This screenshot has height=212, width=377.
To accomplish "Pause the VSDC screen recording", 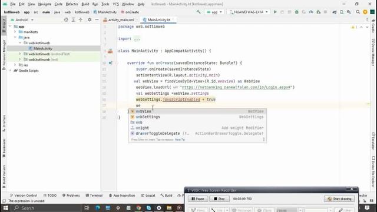I will [x=198, y=199].
